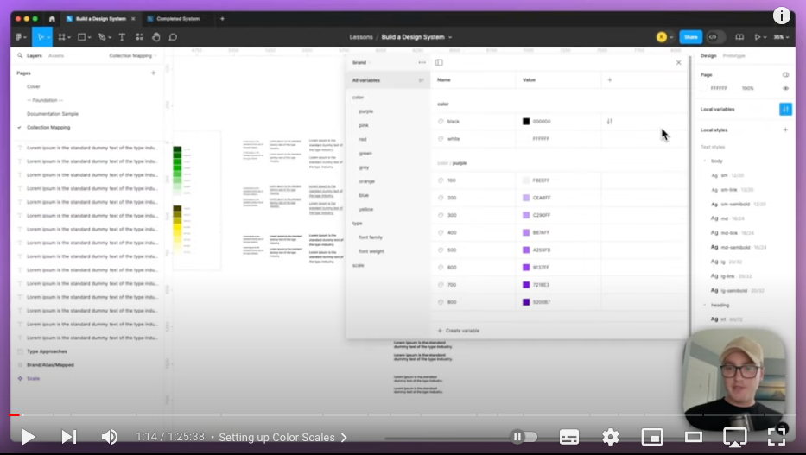Switch to the Layers tab
Image resolution: width=806 pixels, height=455 pixels.
(35, 55)
